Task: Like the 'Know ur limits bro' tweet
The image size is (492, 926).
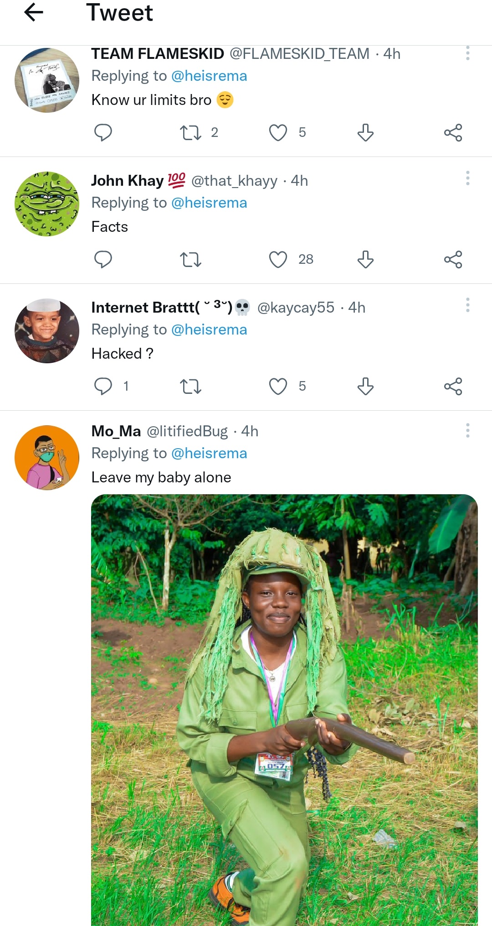Action: [x=278, y=132]
